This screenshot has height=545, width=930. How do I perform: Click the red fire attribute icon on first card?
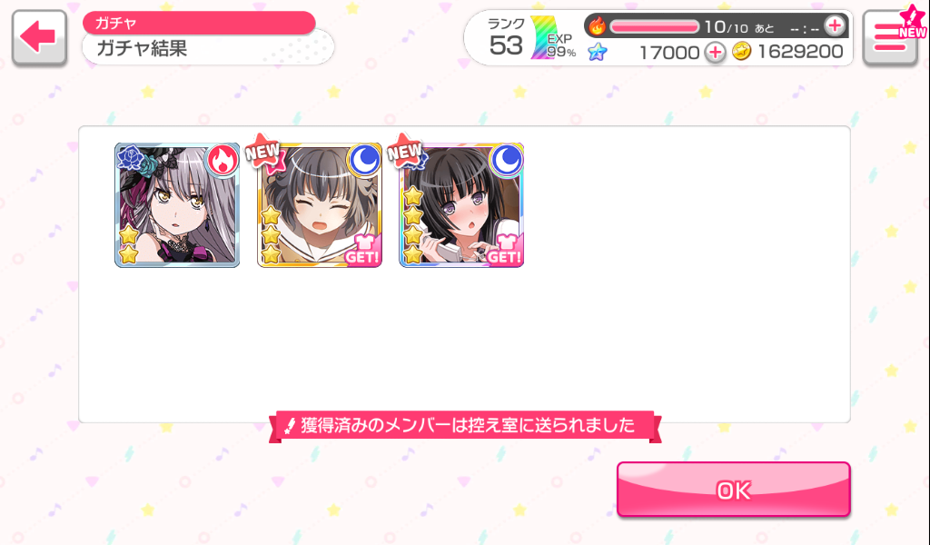tap(223, 160)
